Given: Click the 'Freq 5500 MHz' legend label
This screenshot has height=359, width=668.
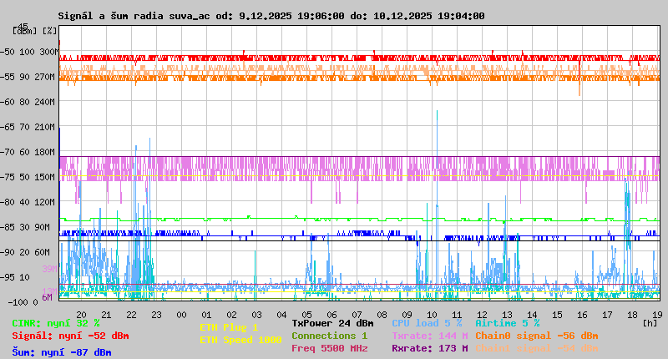Looking at the screenshot, I should [330, 348].
